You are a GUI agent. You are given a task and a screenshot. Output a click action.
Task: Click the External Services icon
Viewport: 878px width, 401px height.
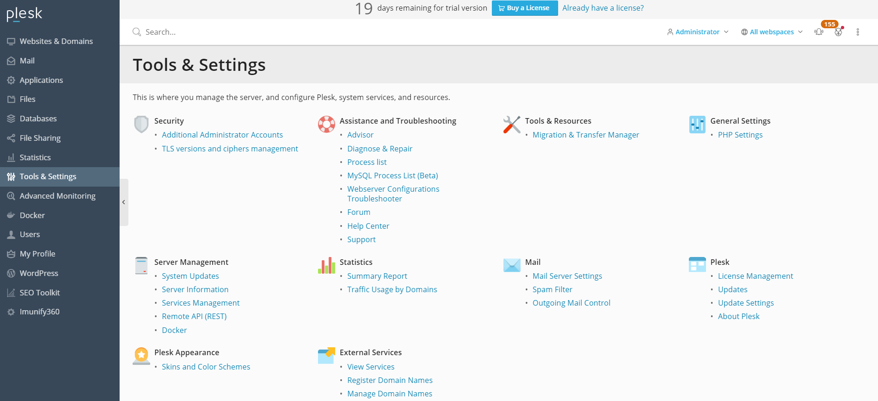coord(326,356)
